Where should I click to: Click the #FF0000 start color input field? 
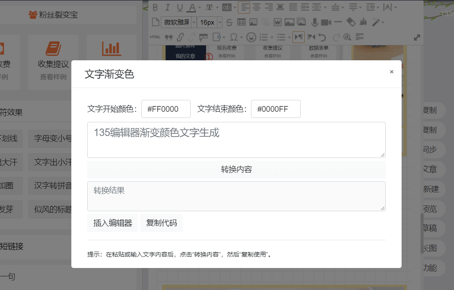(166, 109)
